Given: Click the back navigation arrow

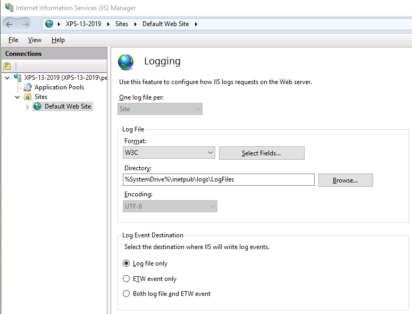Looking at the screenshot, I should [10, 24].
